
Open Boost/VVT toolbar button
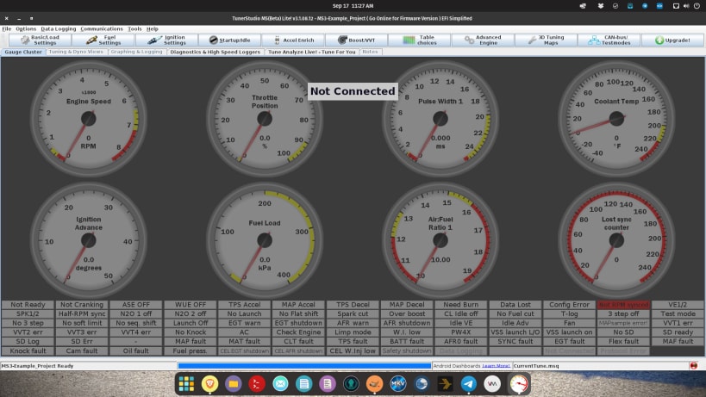tap(357, 40)
